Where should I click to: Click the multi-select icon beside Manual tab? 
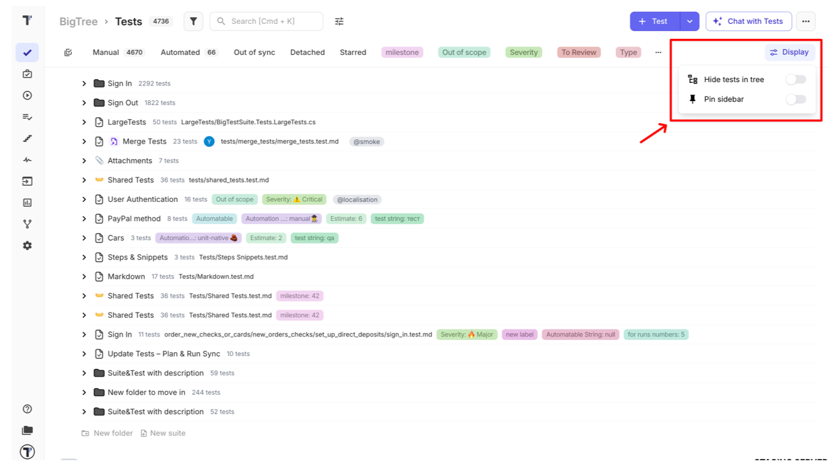pos(69,52)
